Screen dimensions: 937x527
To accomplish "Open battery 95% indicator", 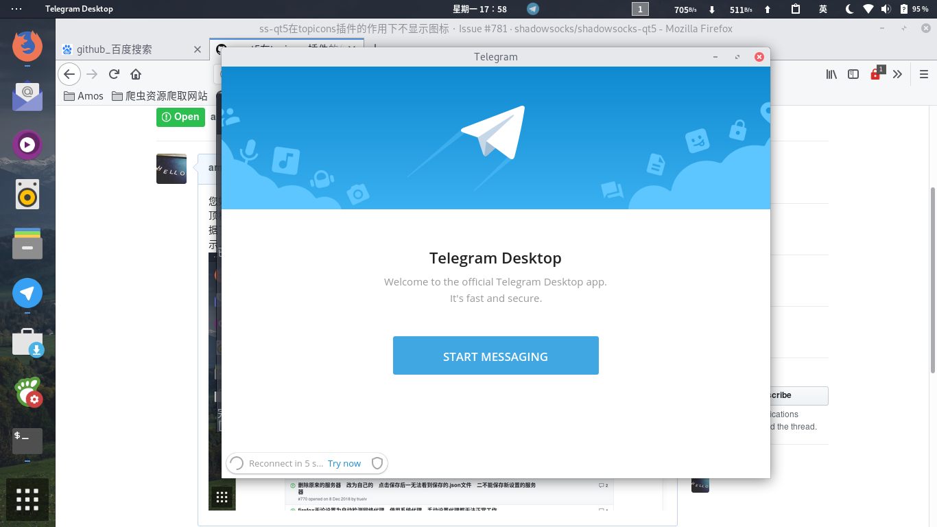I will click(915, 9).
